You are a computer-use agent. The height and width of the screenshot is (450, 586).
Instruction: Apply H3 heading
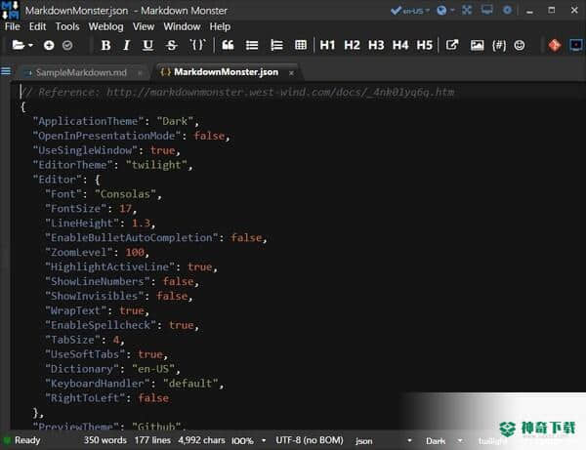coord(376,46)
